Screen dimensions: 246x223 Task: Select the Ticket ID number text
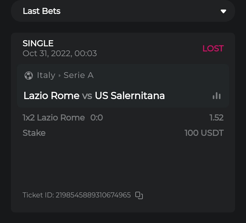click(x=93, y=195)
